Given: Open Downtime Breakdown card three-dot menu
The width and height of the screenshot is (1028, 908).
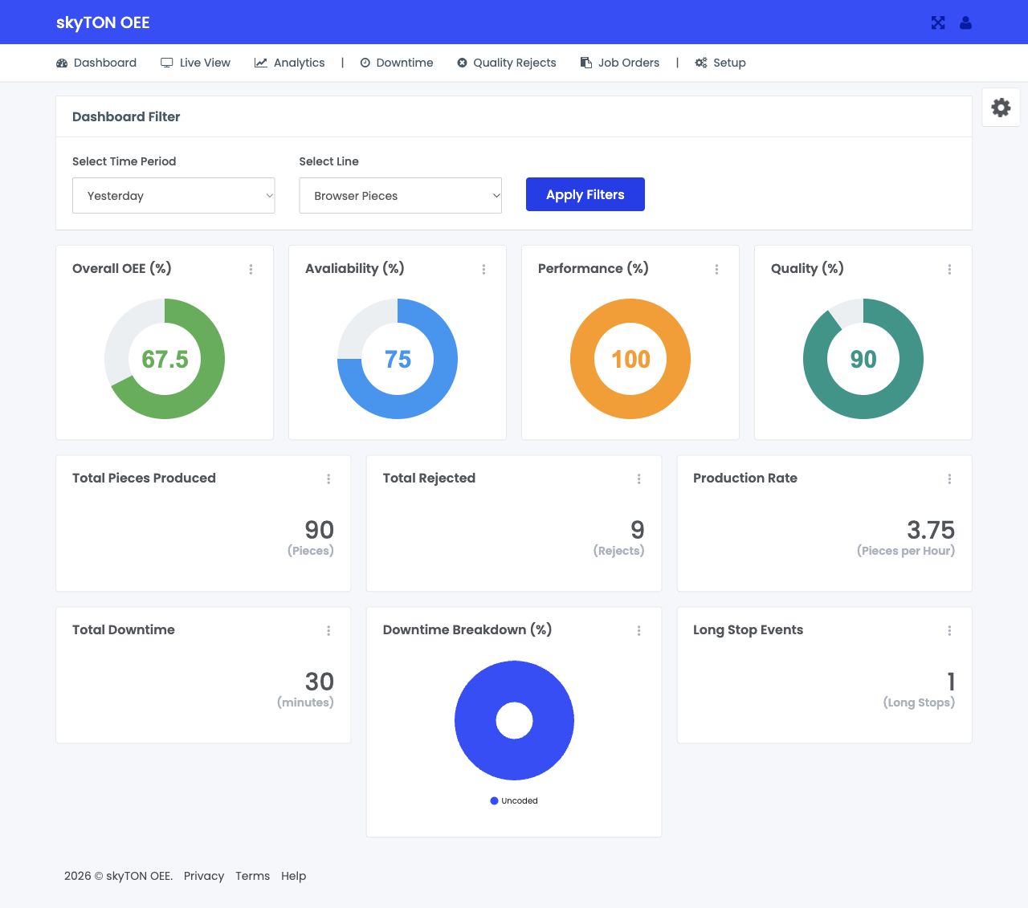Looking at the screenshot, I should 639,631.
